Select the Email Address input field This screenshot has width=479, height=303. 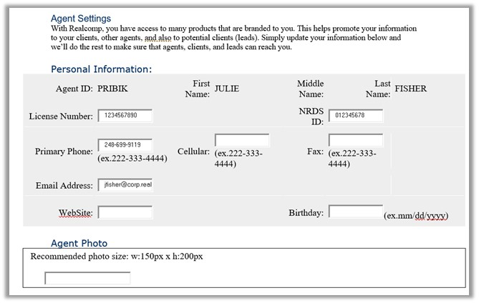(125, 184)
